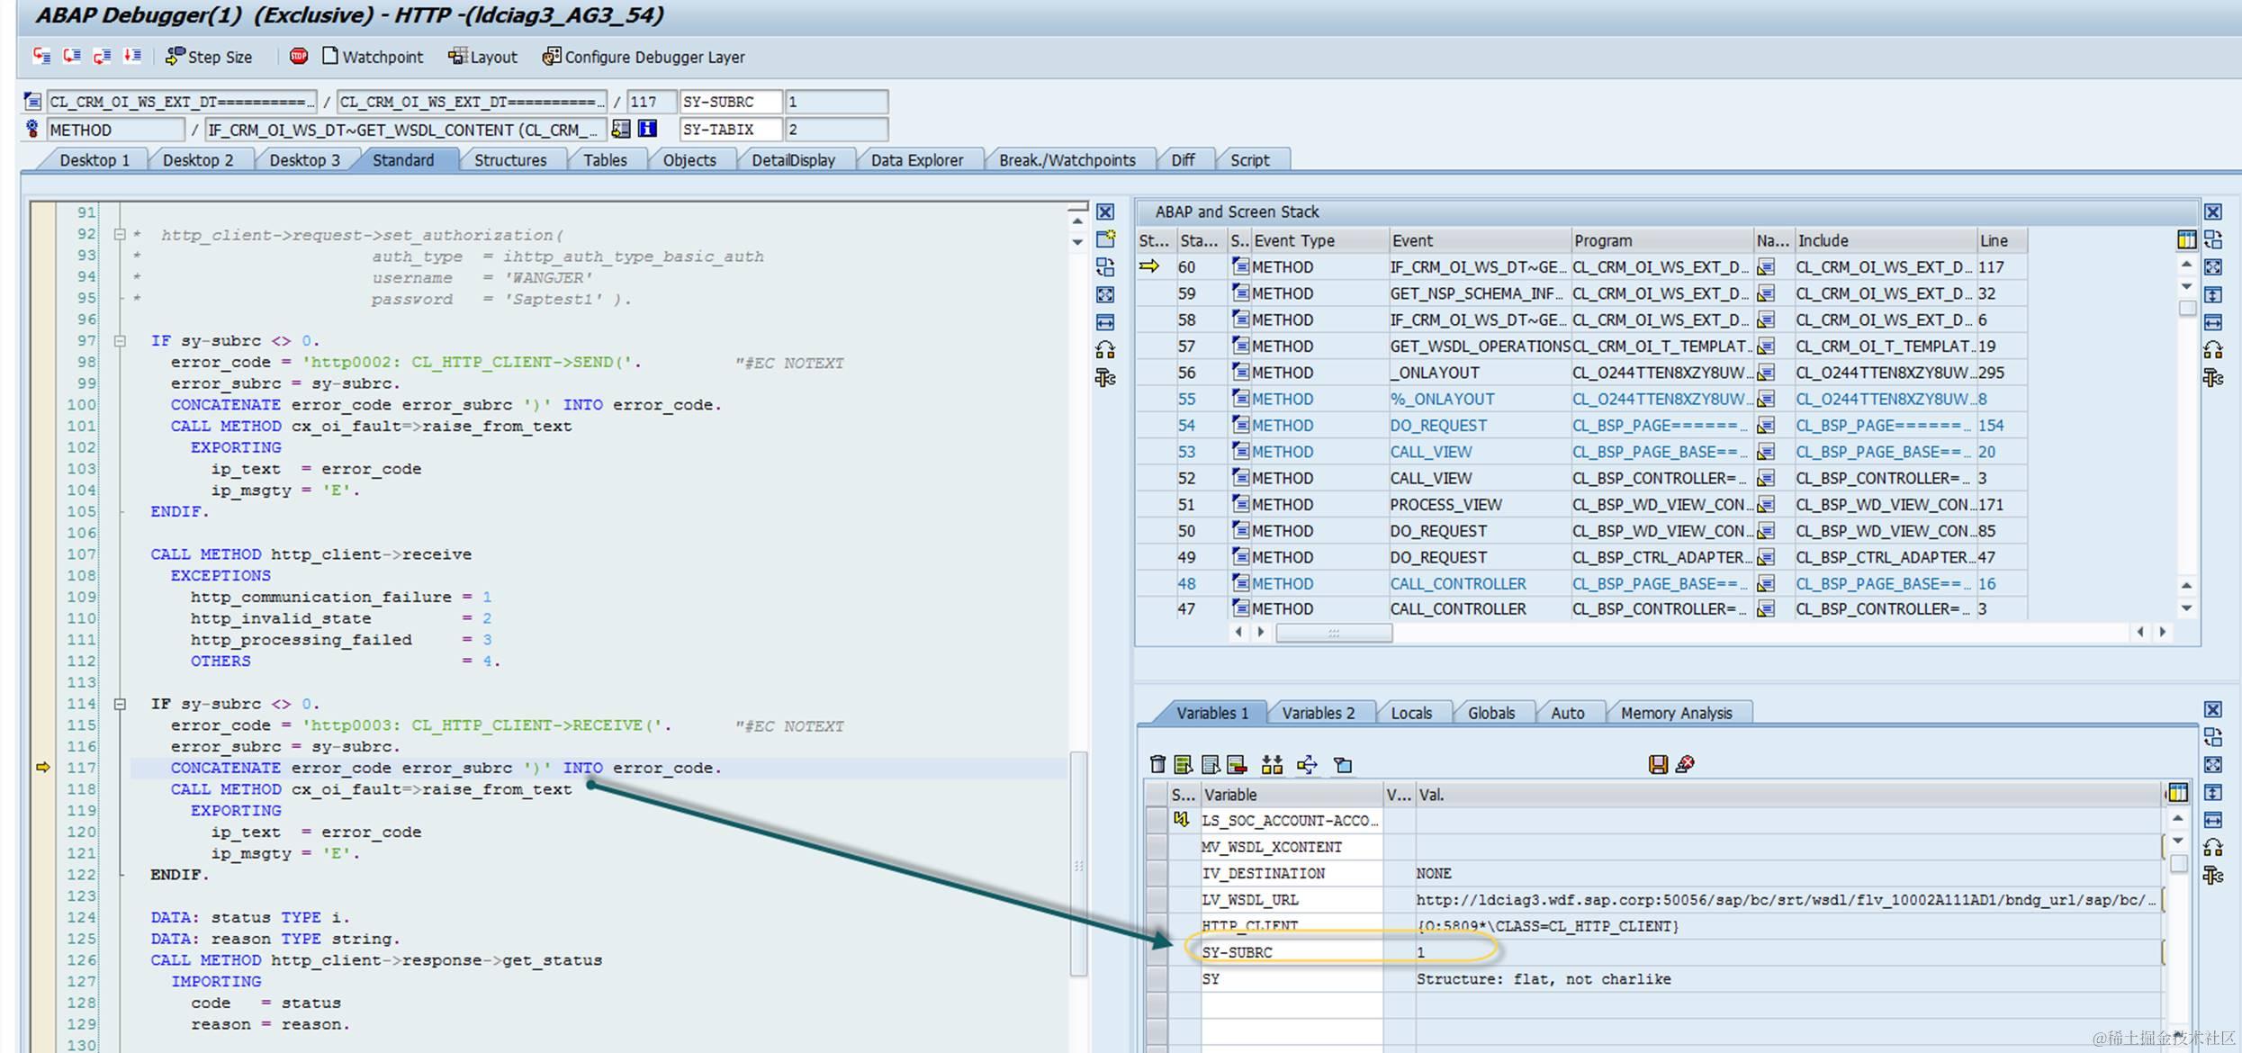Image resolution: width=2242 pixels, height=1053 pixels.
Task: Click the Return step icon in toolbar
Action: point(102,56)
